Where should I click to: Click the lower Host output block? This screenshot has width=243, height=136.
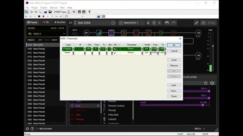198,55
